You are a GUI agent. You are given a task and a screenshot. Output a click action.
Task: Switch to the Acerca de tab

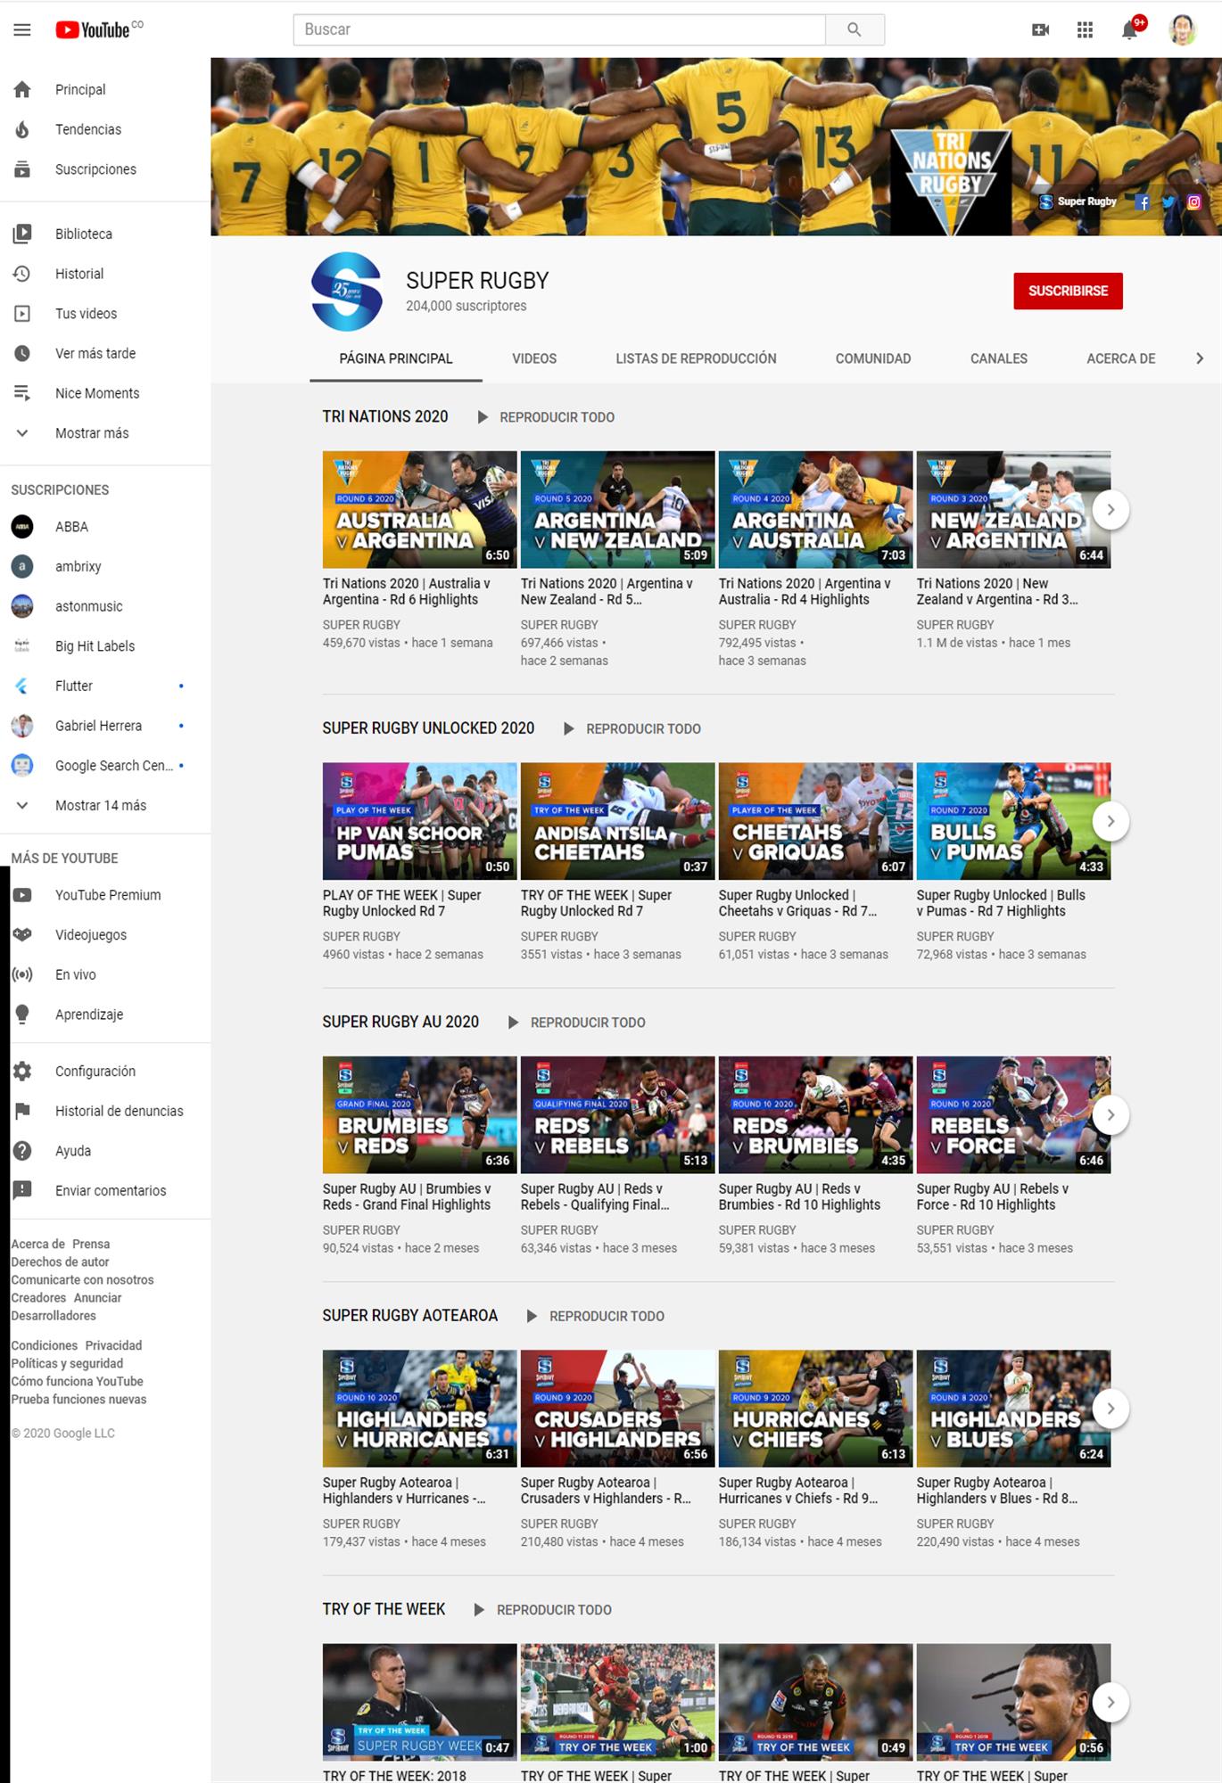click(x=1121, y=358)
